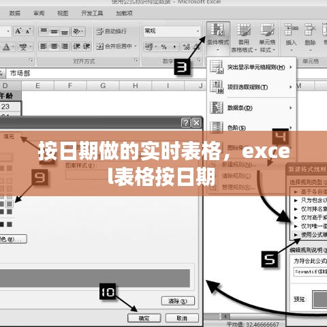327x327 pixels.
Task: Open the 对齐方式 group dialog launcher
Action: click(x=136, y=60)
